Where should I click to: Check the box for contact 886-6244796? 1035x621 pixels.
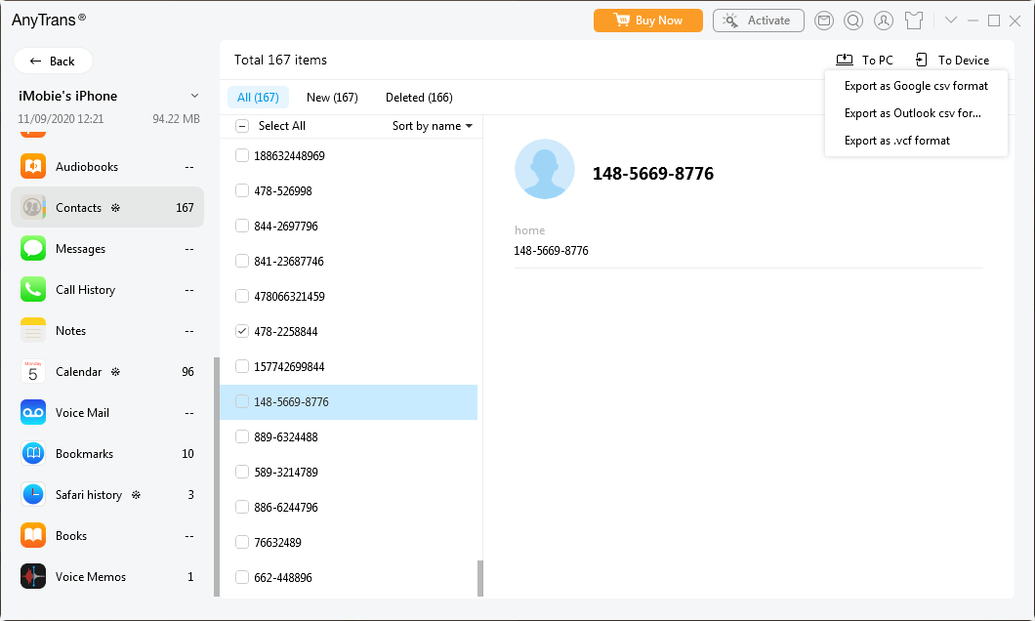point(242,507)
